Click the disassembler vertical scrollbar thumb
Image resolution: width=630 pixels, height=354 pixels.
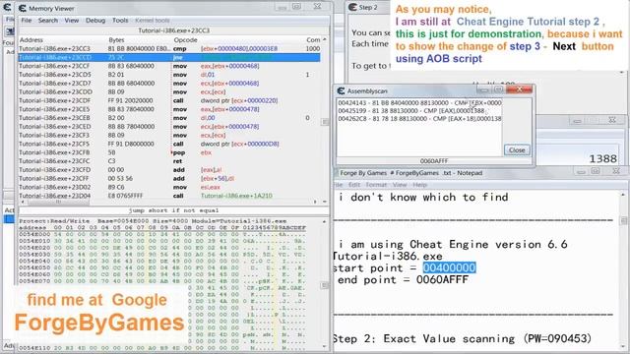(325, 122)
